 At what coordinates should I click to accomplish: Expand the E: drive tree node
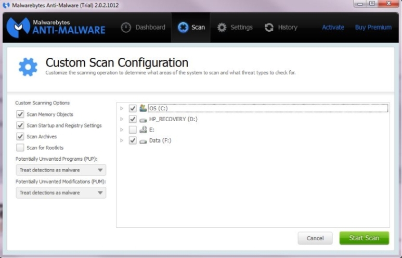click(122, 130)
